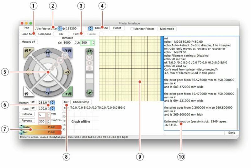This screenshot has height=168, width=251.
Task: Expand the baud rate 115200 dropdown
Action: coord(91,28)
